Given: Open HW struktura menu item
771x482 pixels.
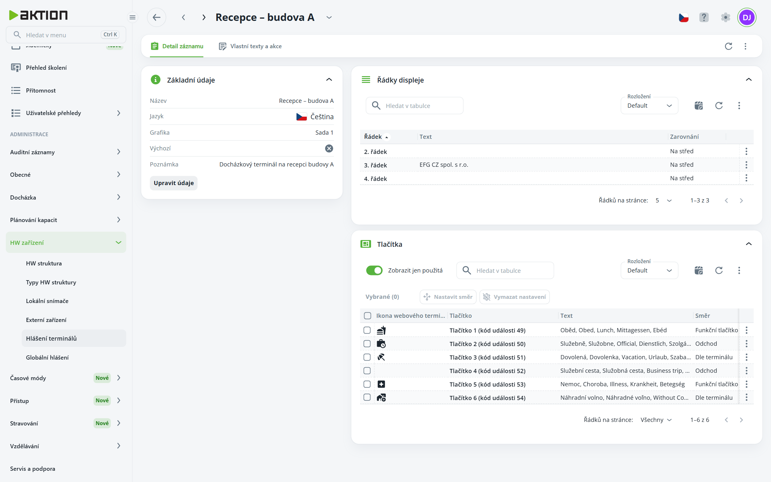Looking at the screenshot, I should click(44, 263).
